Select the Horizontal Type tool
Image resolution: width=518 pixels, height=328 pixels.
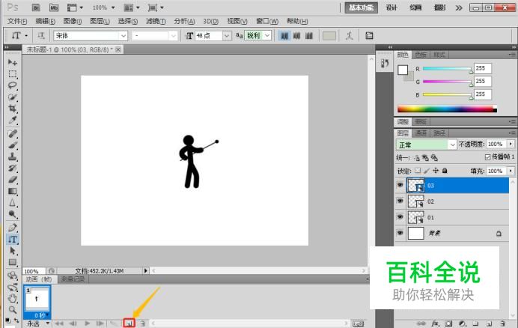point(13,240)
